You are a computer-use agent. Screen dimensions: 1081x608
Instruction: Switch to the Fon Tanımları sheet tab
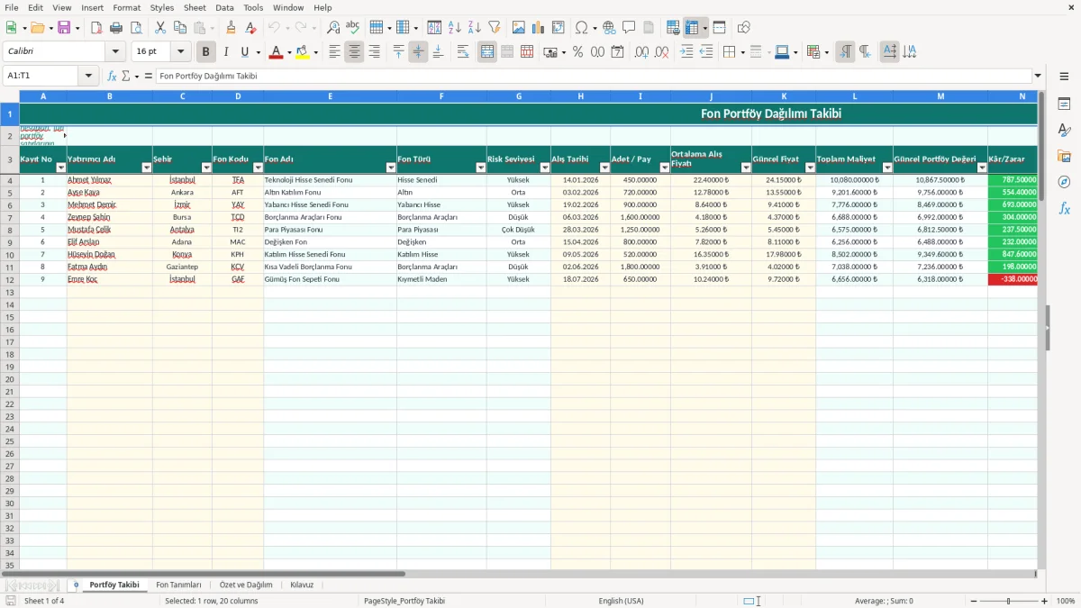click(x=178, y=585)
